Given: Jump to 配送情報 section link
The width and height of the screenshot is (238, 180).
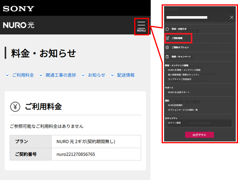Looking at the screenshot, I should [126, 75].
